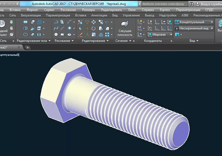The image size is (222, 156).
Task: Select the Separate solids tool
Action: tap(39, 35)
